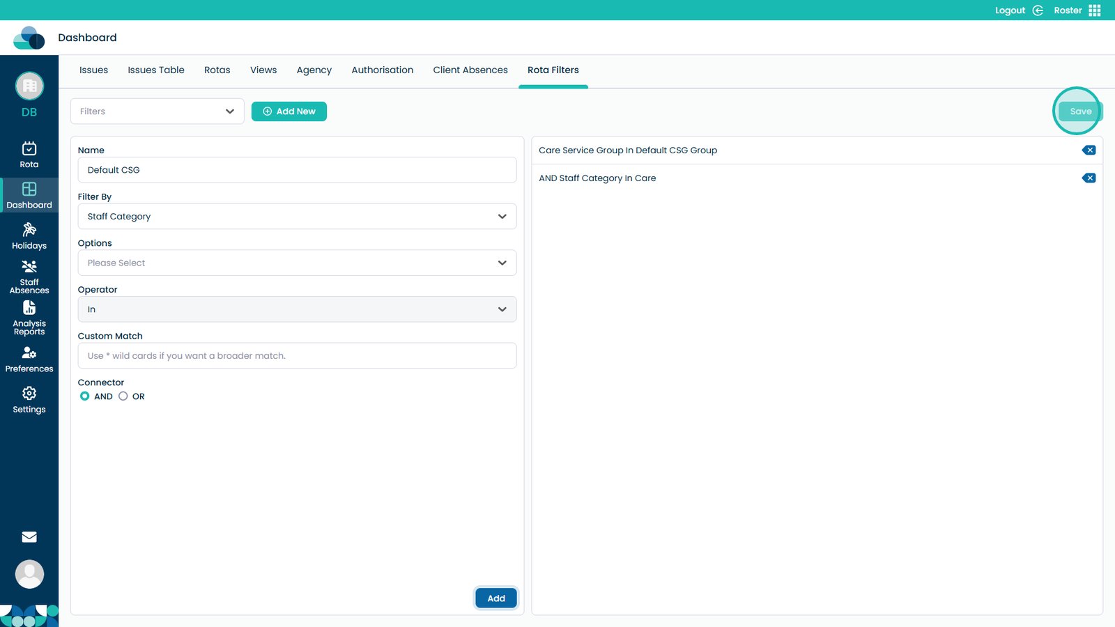Click the Add New button
This screenshot has width=1115, height=627.
(289, 111)
